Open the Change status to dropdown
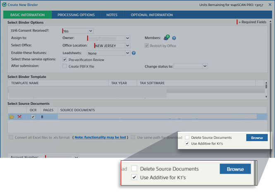 [205, 66]
